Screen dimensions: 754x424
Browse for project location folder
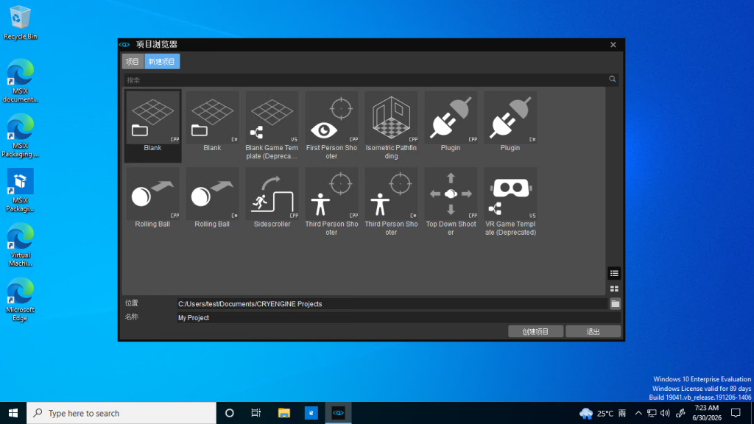[615, 304]
